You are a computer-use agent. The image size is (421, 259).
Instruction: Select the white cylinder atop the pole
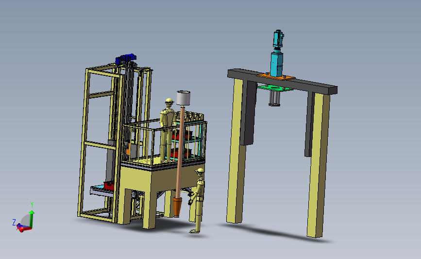pos(184,98)
